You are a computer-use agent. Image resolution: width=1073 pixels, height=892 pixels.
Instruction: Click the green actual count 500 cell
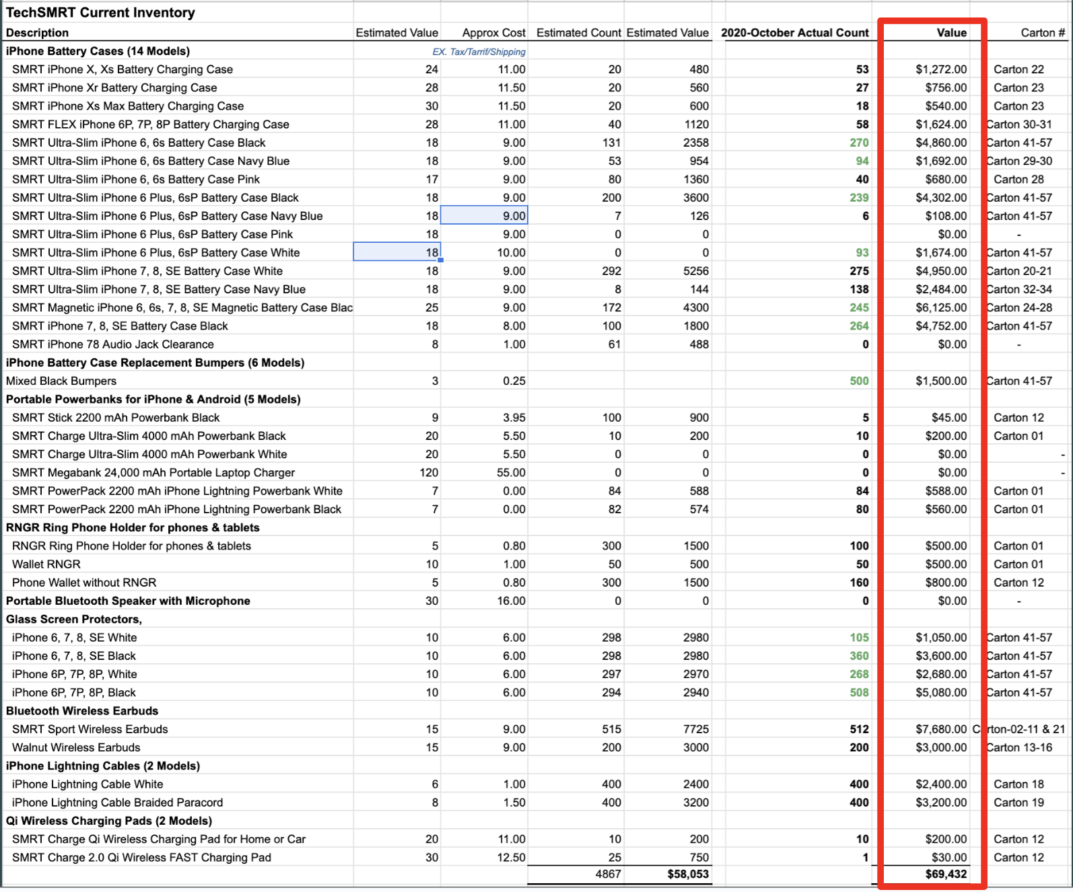point(859,381)
